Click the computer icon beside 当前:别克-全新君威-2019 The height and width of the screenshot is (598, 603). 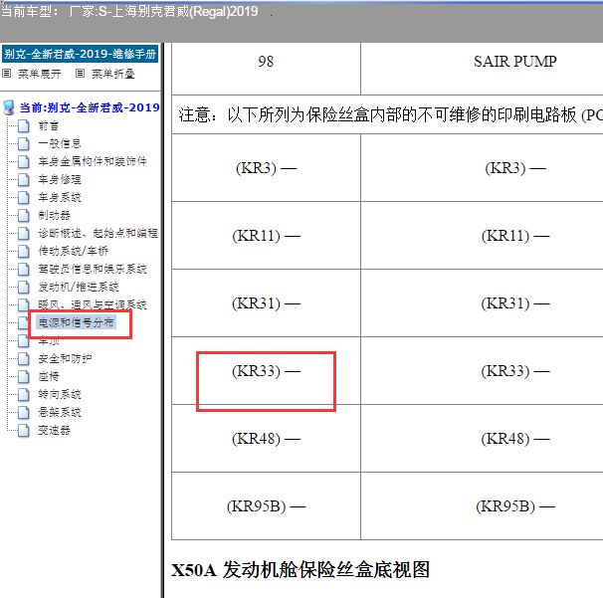9,107
